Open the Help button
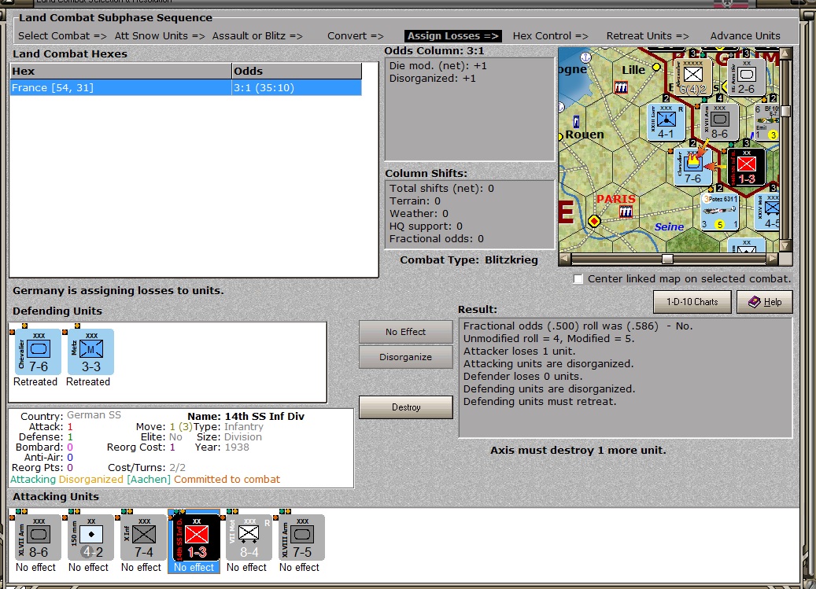This screenshot has width=816, height=589. pyautogui.click(x=765, y=302)
